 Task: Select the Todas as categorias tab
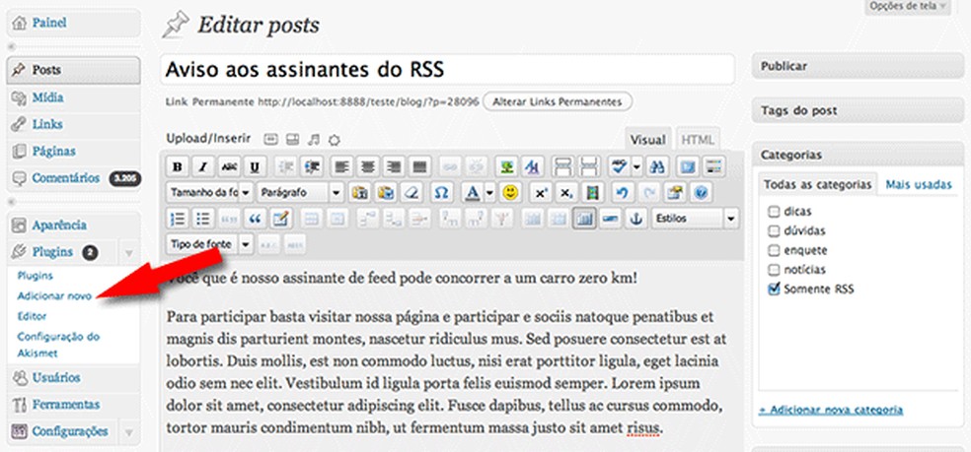(x=817, y=184)
